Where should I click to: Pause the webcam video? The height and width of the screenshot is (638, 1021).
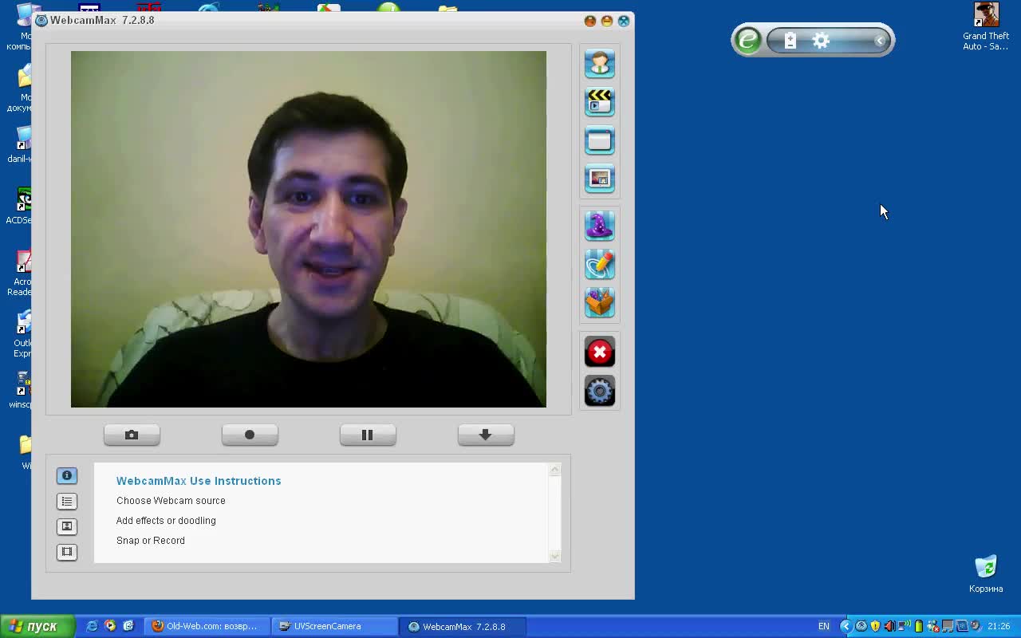coord(368,435)
